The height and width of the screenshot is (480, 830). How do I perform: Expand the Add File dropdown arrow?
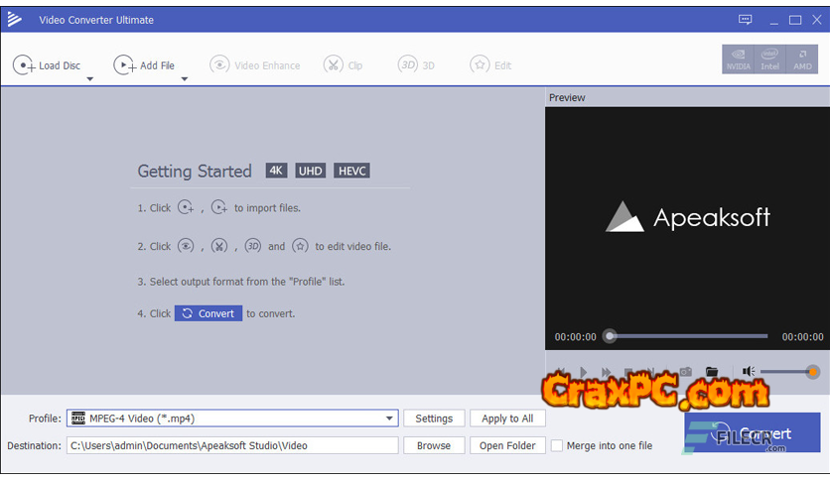[x=184, y=79]
